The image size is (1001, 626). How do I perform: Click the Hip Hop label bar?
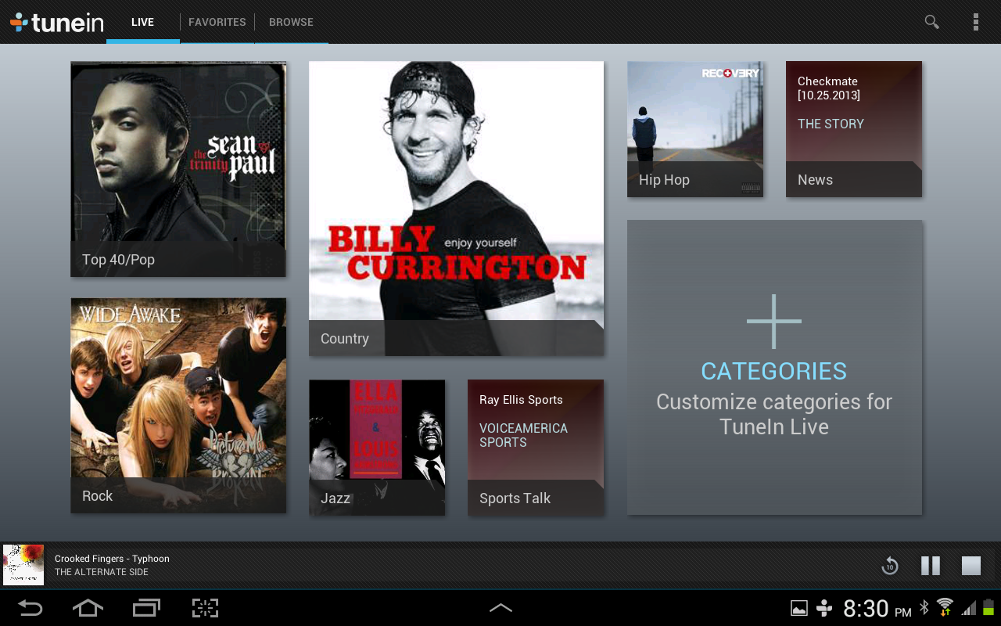(x=695, y=179)
